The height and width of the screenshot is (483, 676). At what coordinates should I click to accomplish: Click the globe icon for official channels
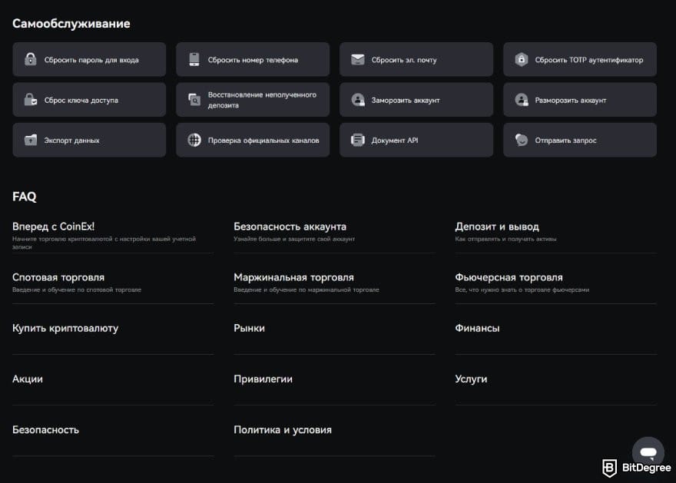tap(194, 140)
